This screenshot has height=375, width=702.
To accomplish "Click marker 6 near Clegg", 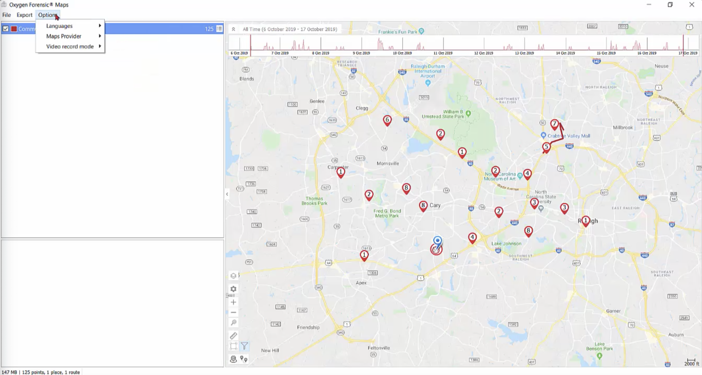I will (387, 120).
